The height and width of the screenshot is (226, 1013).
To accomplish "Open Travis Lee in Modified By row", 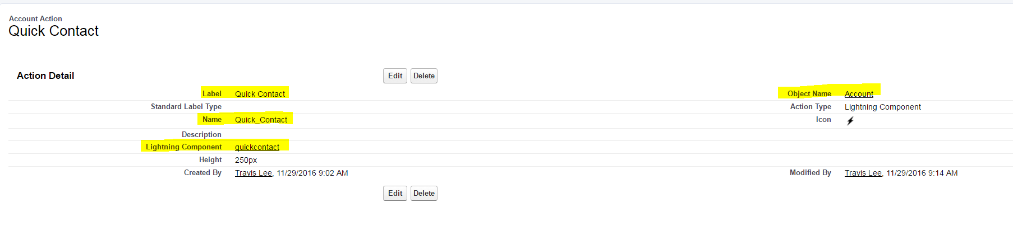I will pos(863,173).
